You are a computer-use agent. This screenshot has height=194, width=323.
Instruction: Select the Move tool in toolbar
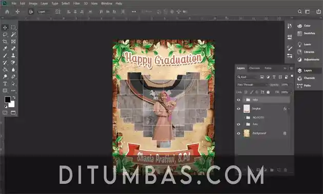tap(5, 27)
